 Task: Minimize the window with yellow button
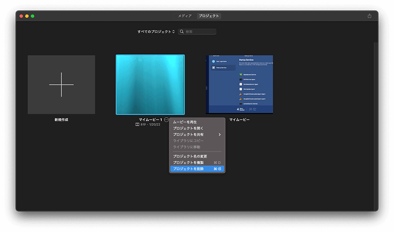[27, 16]
